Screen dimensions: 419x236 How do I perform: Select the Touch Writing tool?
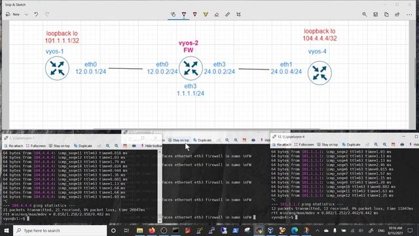click(x=173, y=14)
